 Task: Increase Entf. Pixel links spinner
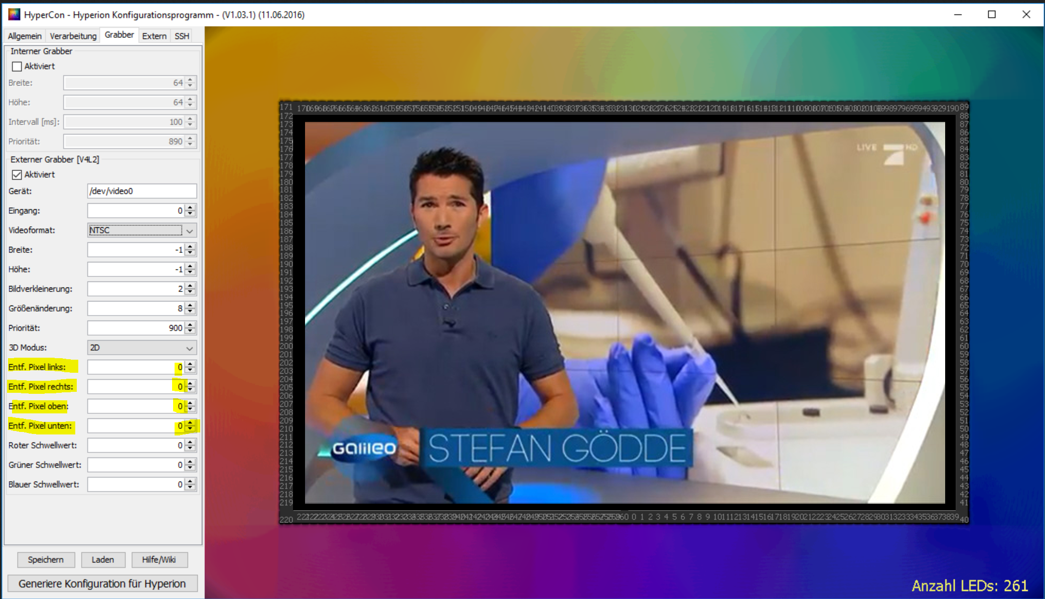point(190,364)
